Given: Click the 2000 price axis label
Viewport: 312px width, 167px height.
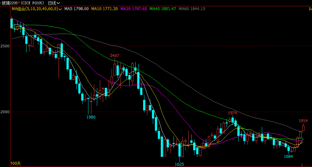Looking at the screenshot, I should coord(5,112).
